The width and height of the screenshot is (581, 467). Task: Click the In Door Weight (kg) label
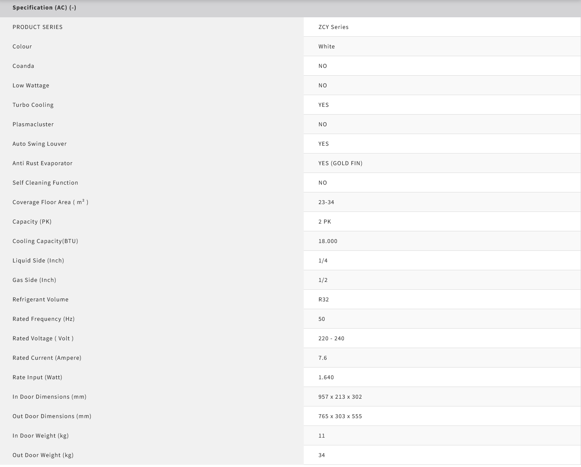tap(41, 435)
